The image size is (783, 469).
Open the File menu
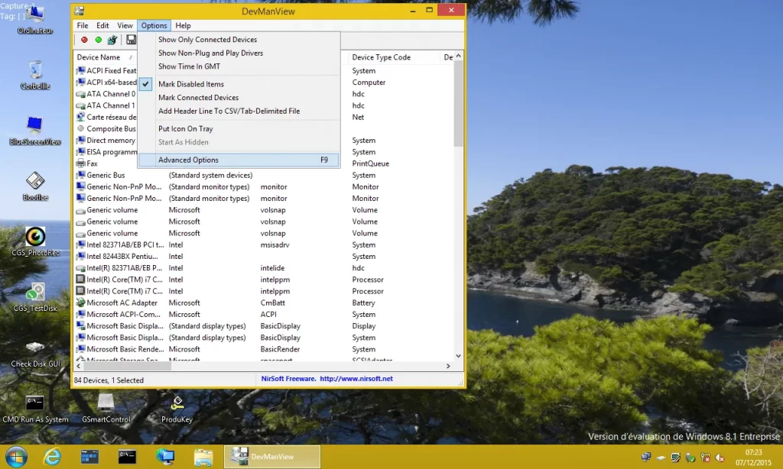pyautogui.click(x=83, y=25)
